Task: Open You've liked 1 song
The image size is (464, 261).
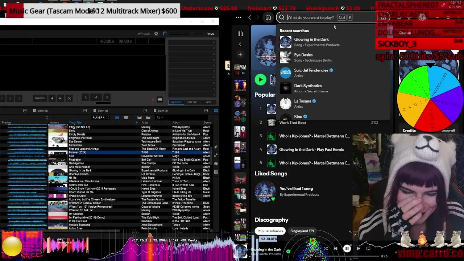Action: pyautogui.click(x=296, y=188)
